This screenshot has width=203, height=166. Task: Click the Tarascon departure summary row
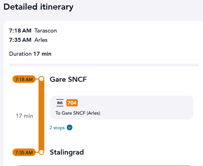(x=33, y=31)
